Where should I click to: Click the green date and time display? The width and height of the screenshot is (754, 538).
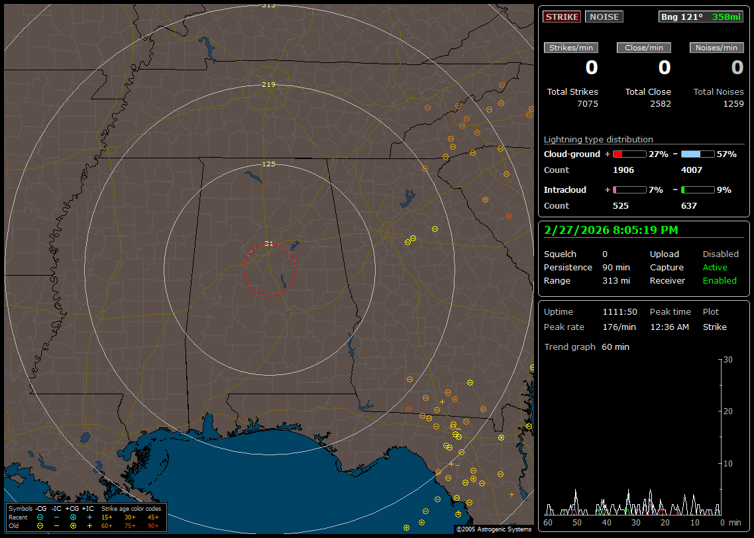pos(611,230)
